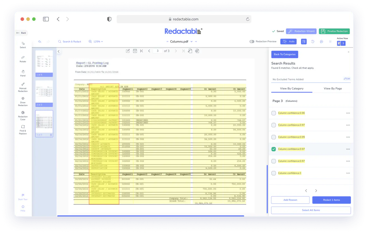Click the blue pattern panel icon beside Auto
The width and height of the screenshot is (368, 234).
click(304, 41)
